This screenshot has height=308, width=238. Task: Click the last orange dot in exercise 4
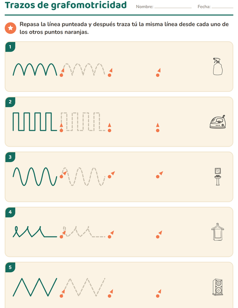[x=158, y=237]
